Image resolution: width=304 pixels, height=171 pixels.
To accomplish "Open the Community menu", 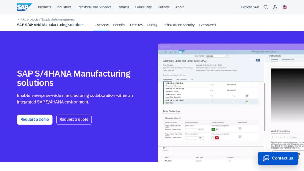I will [x=143, y=7].
